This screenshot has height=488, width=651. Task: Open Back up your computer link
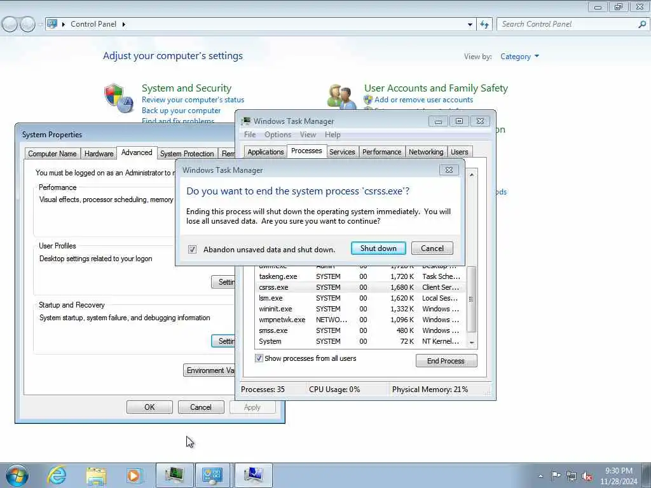coord(181,111)
